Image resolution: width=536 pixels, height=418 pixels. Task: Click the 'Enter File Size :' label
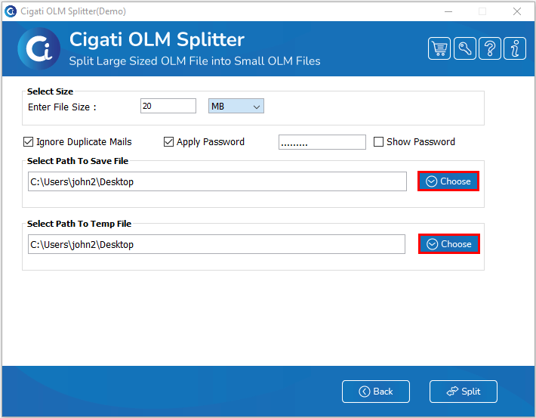pos(62,107)
